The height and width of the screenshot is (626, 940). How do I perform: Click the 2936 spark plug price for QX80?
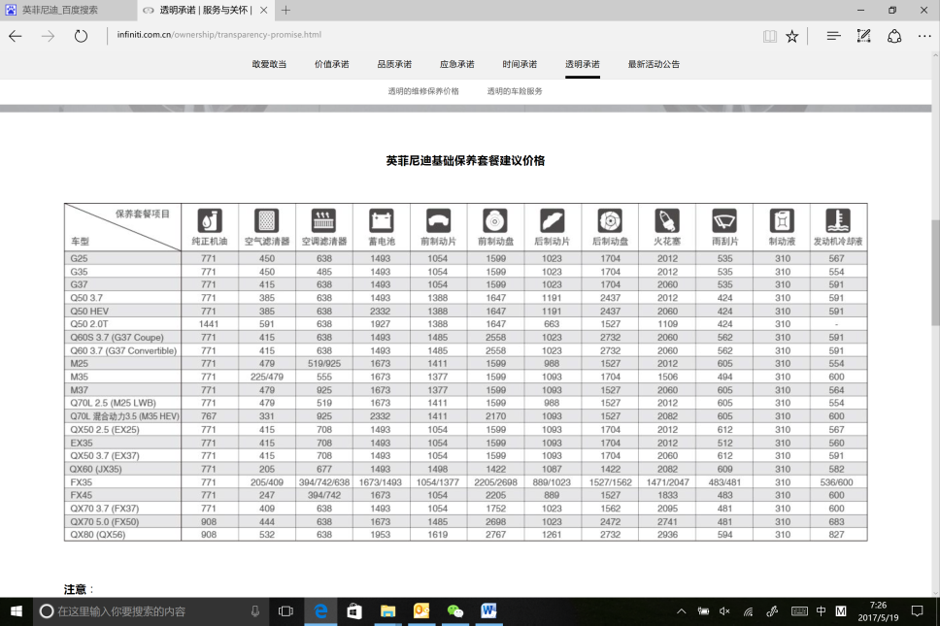click(667, 535)
